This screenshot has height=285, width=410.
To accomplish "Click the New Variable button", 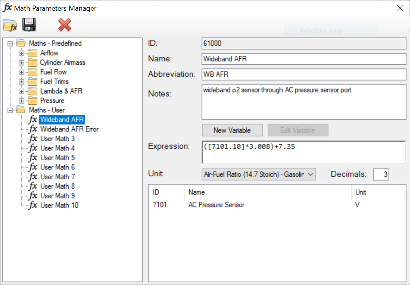I will click(232, 130).
